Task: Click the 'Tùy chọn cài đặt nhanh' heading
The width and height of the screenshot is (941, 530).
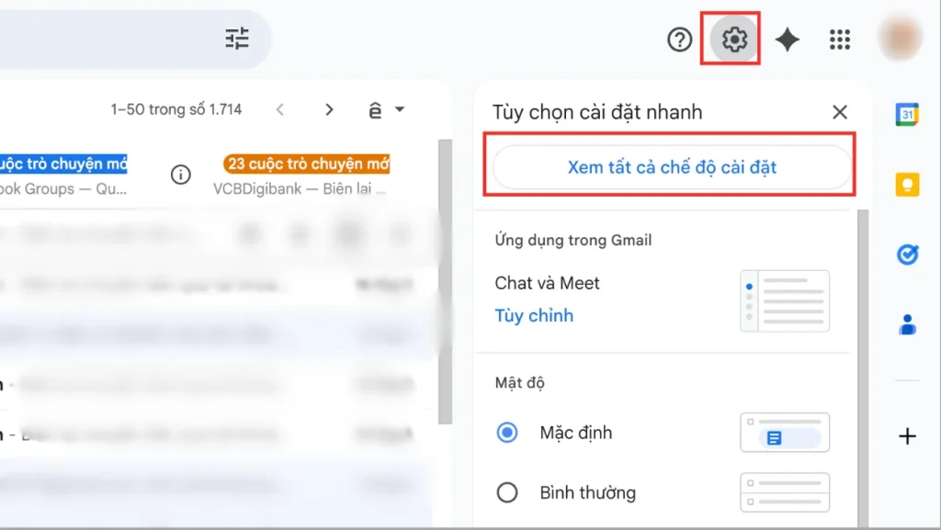Action: (597, 112)
